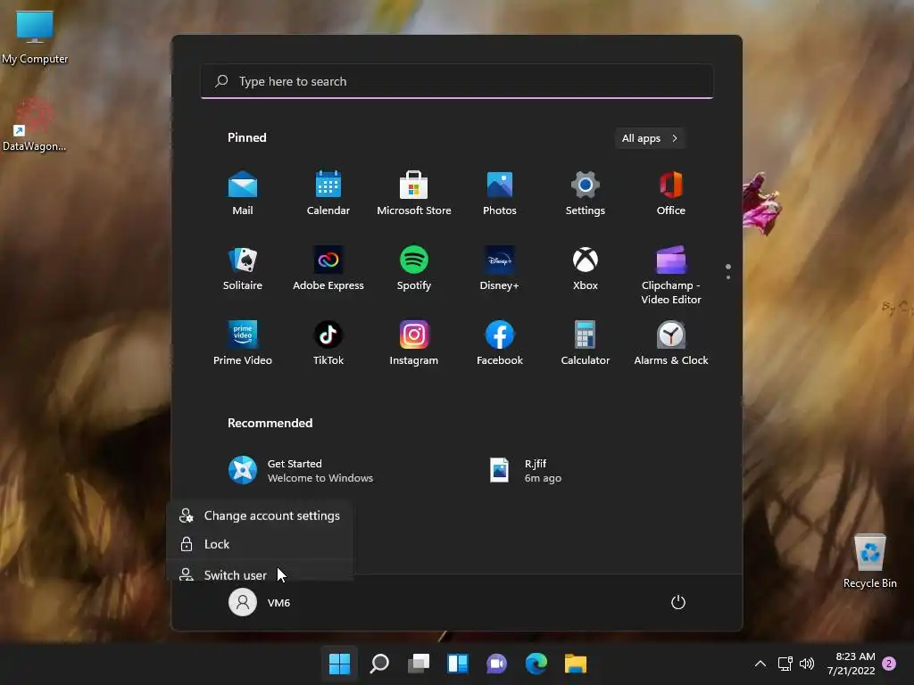
Task: Click the VM6 user account button
Action: tap(260, 602)
